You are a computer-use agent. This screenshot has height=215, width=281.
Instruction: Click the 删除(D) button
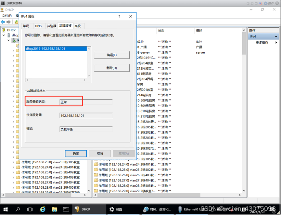[112, 68]
